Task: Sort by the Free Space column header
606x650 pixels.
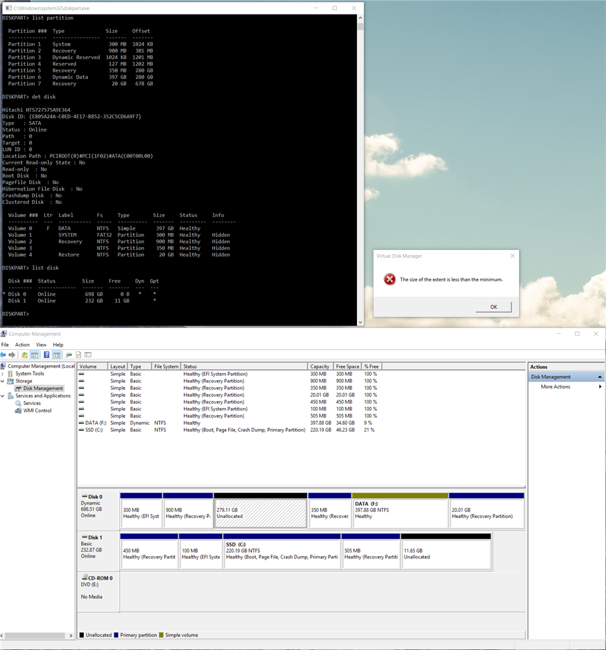Action: [348, 366]
